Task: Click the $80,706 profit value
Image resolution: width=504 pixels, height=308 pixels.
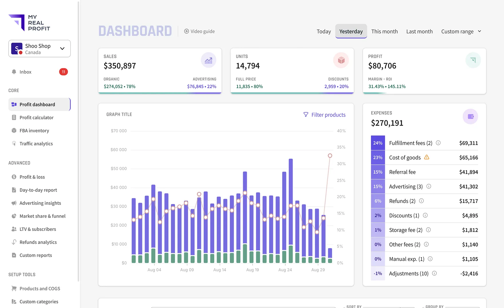Action: pos(382,66)
